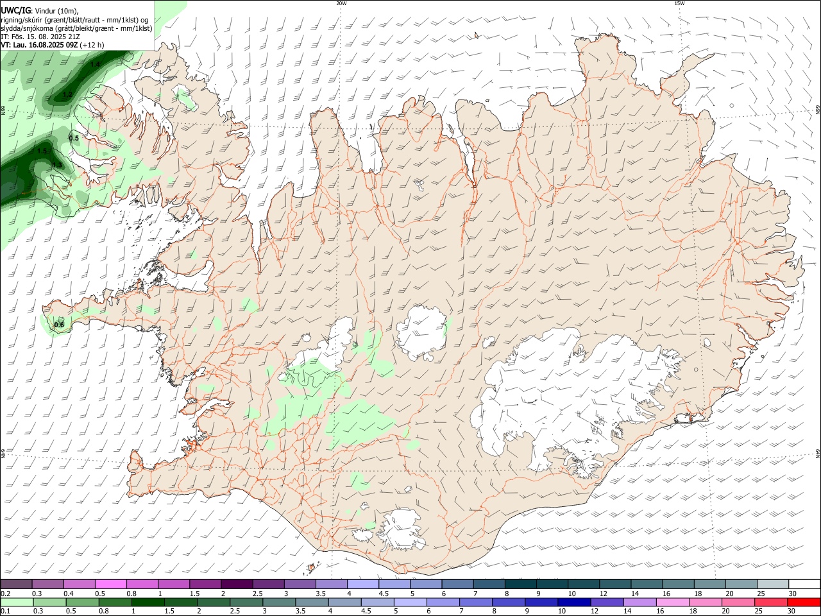Select the light grey 25–30 upper-scale swatch

(x=773, y=584)
